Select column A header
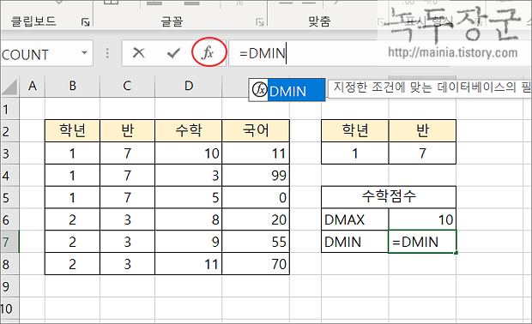The height and width of the screenshot is (324, 532). (x=33, y=86)
